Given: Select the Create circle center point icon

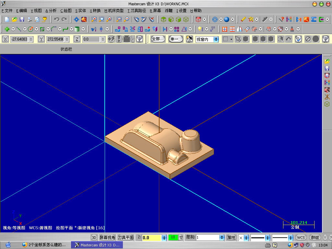Looking at the screenshot, I should pos(30,29).
